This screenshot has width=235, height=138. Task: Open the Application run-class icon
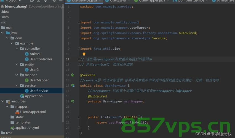pyautogui.click(x=22, y=96)
